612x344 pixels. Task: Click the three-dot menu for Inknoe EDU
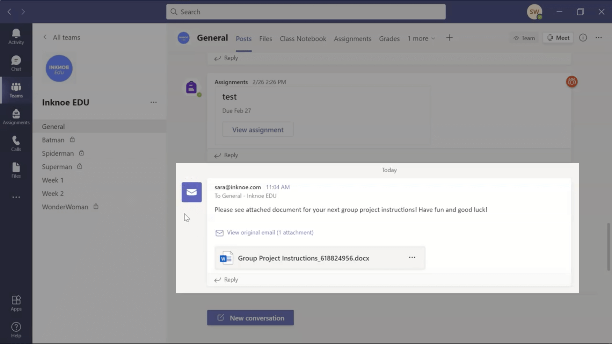(153, 102)
